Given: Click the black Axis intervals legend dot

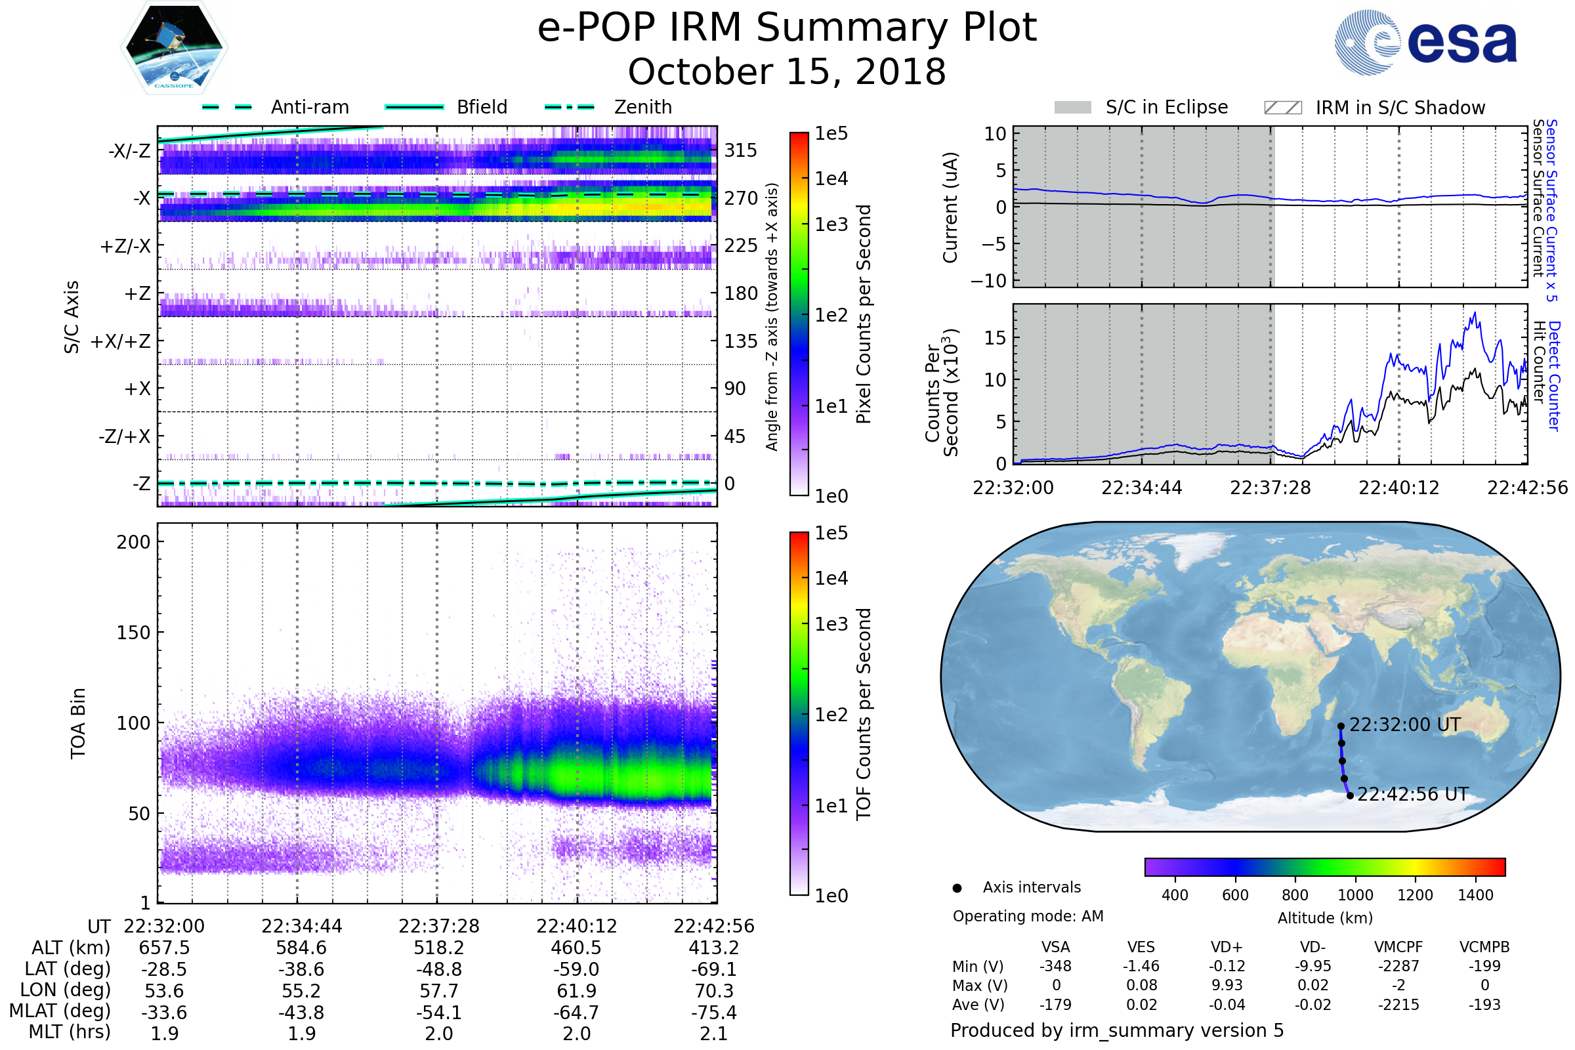Looking at the screenshot, I should [x=957, y=888].
